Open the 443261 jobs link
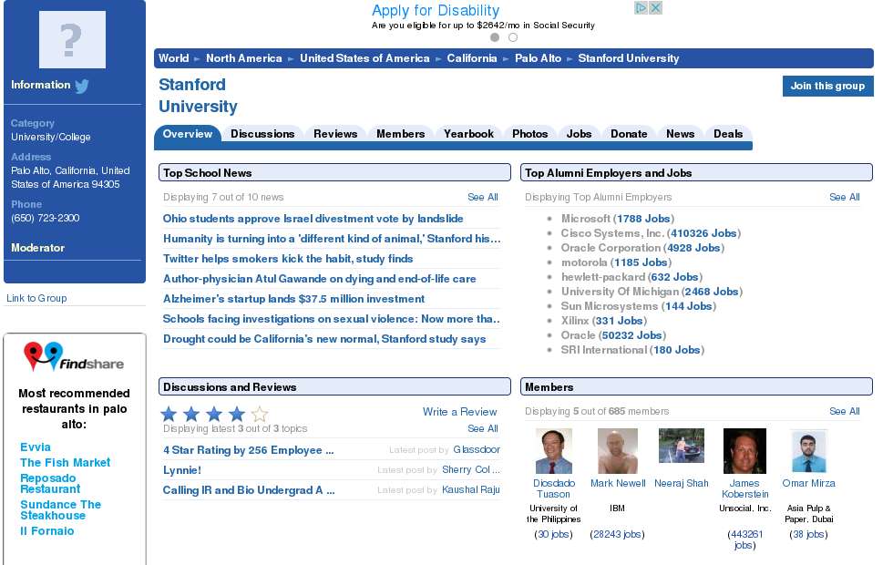The height and width of the screenshot is (565, 893). click(744, 539)
